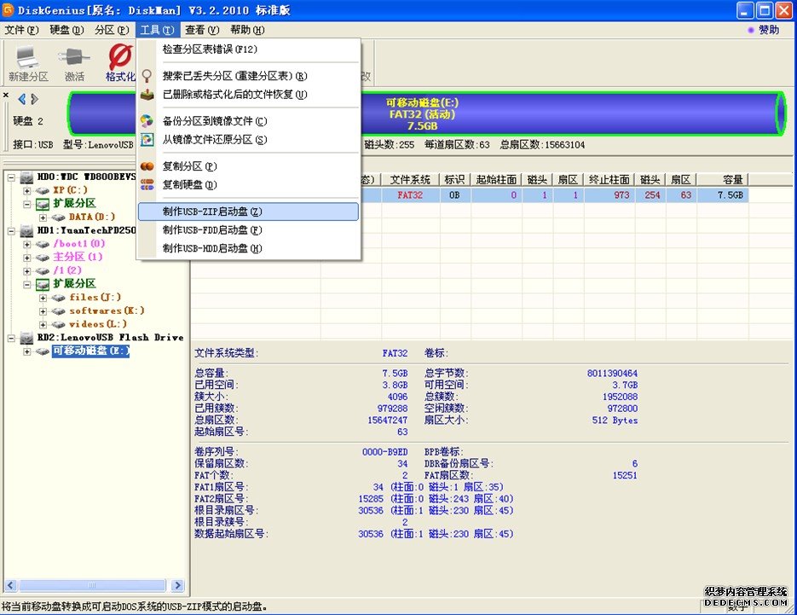This screenshot has height=615, width=797.
Task: Click the 复制分区 (Copy Partition) menu icon
Action: 147,165
